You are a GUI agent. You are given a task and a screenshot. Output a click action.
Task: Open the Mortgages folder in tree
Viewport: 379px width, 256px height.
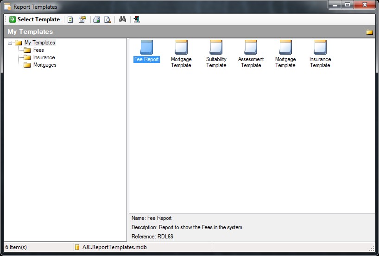44,65
